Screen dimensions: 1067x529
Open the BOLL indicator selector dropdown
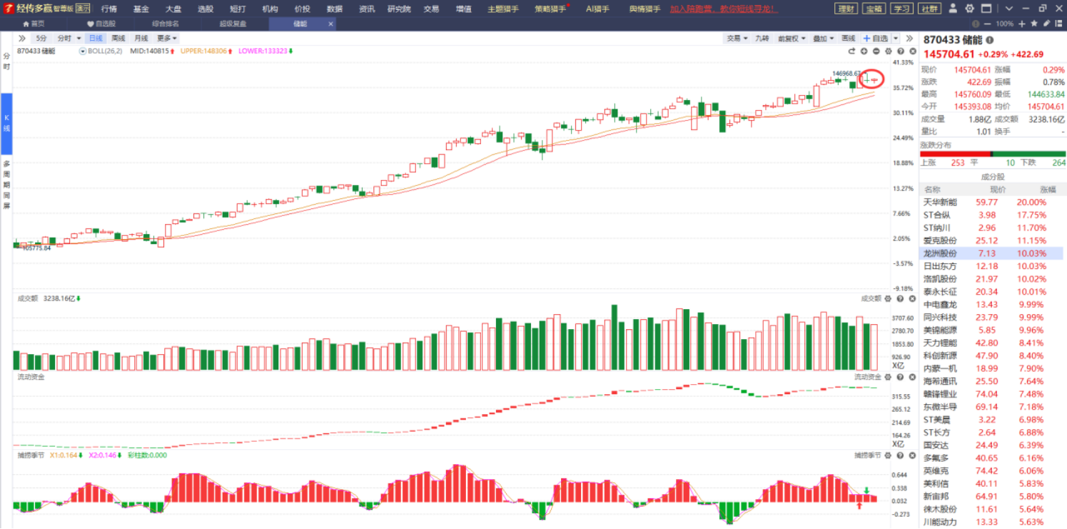83,51
